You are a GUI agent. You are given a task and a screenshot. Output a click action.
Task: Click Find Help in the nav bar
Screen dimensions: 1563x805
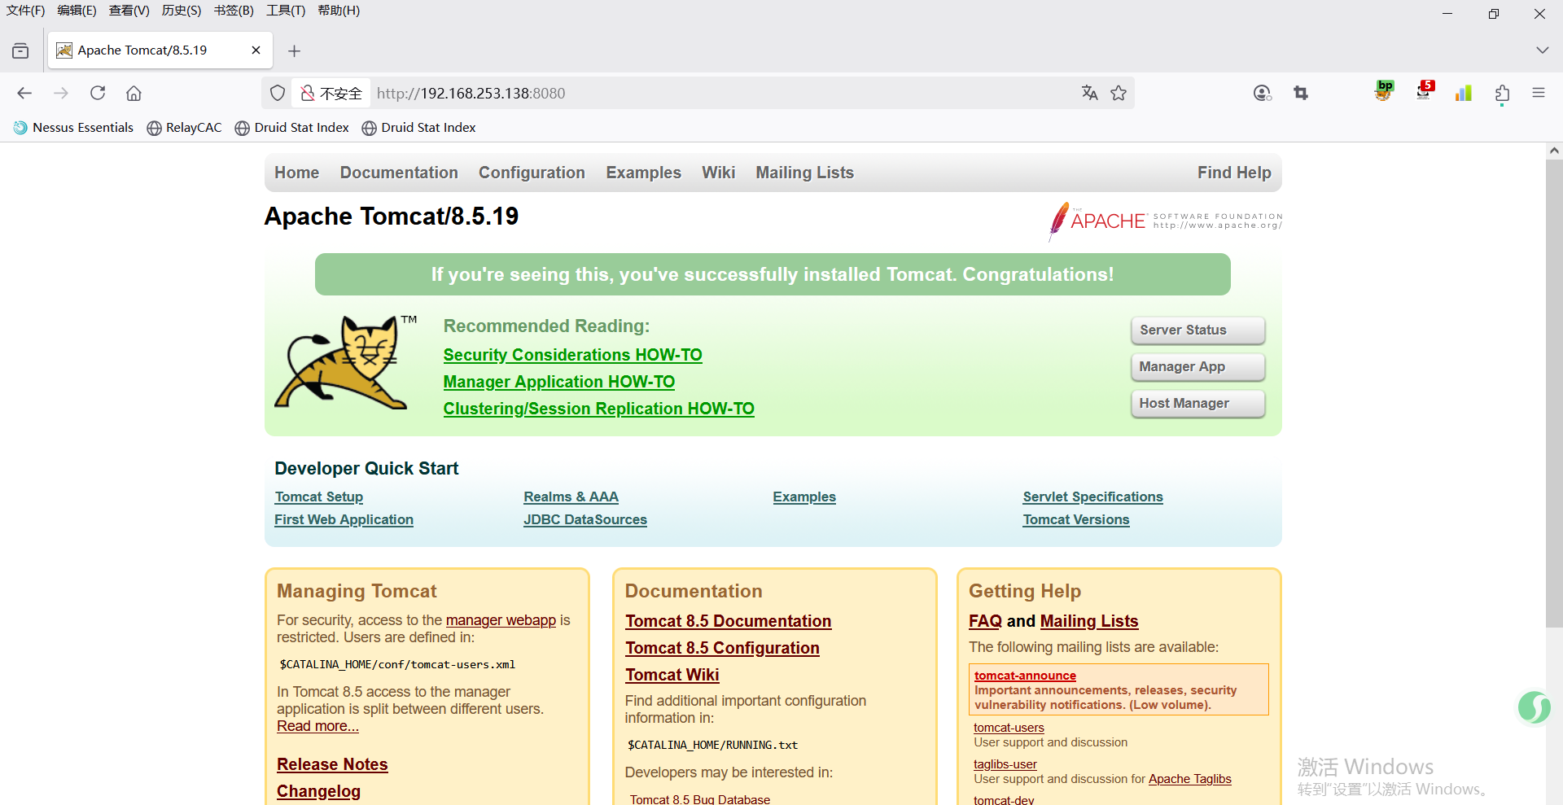[1234, 173]
